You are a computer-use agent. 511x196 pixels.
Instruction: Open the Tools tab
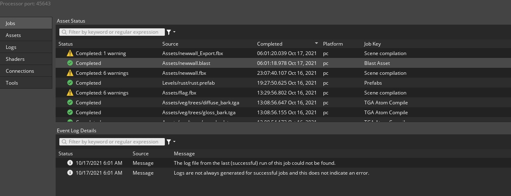point(26,83)
